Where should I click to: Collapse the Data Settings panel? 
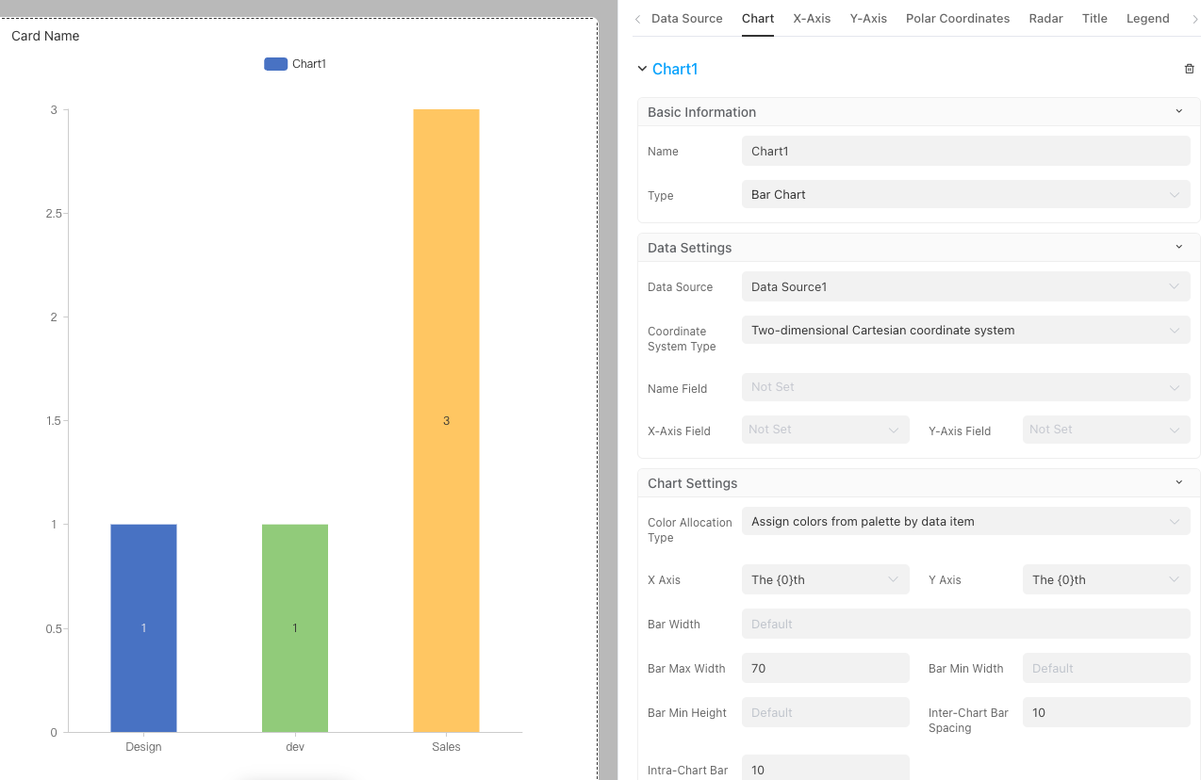[1178, 247]
